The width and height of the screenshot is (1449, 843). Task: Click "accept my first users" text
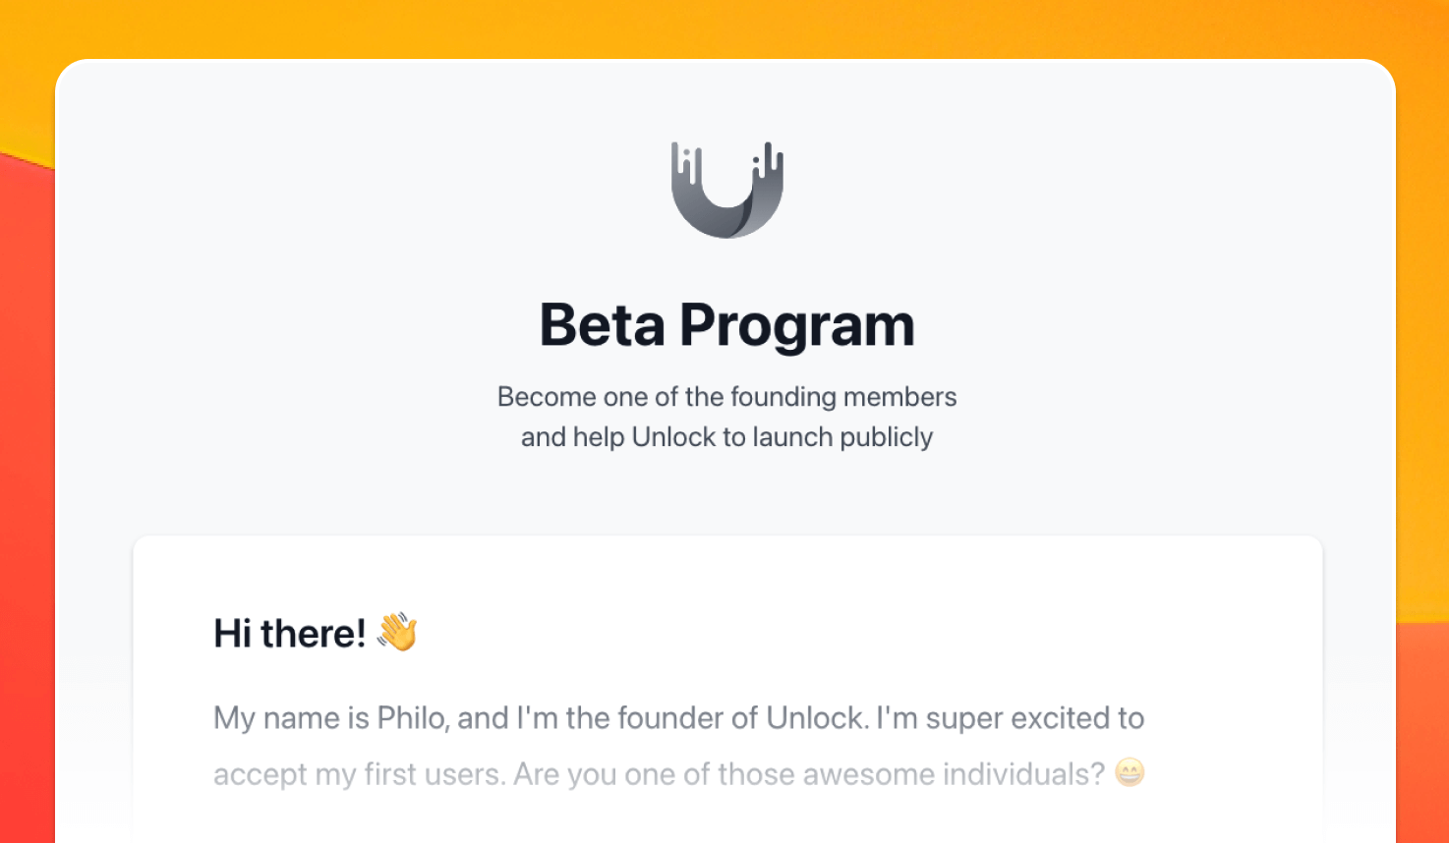(x=360, y=774)
